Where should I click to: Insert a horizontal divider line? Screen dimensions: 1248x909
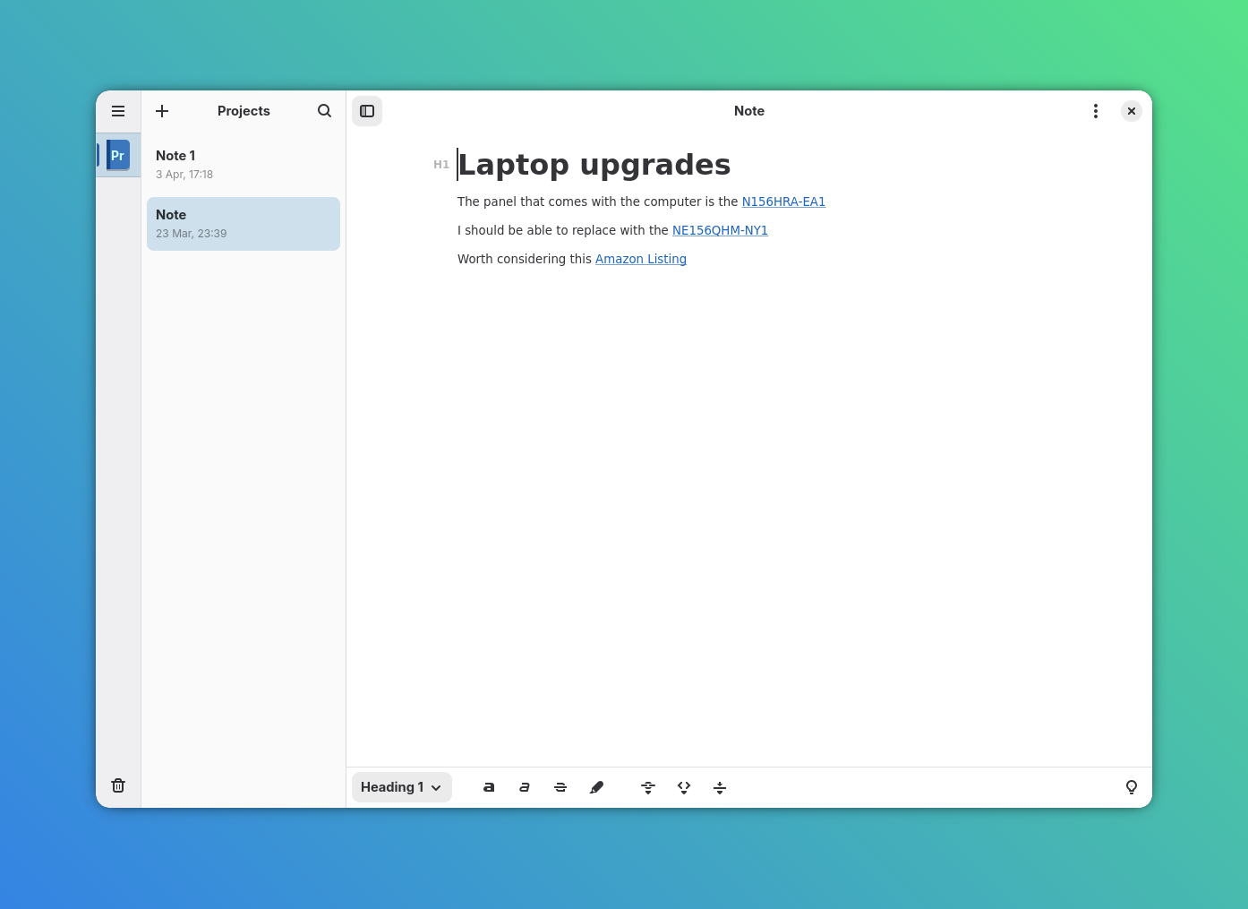pos(720,787)
